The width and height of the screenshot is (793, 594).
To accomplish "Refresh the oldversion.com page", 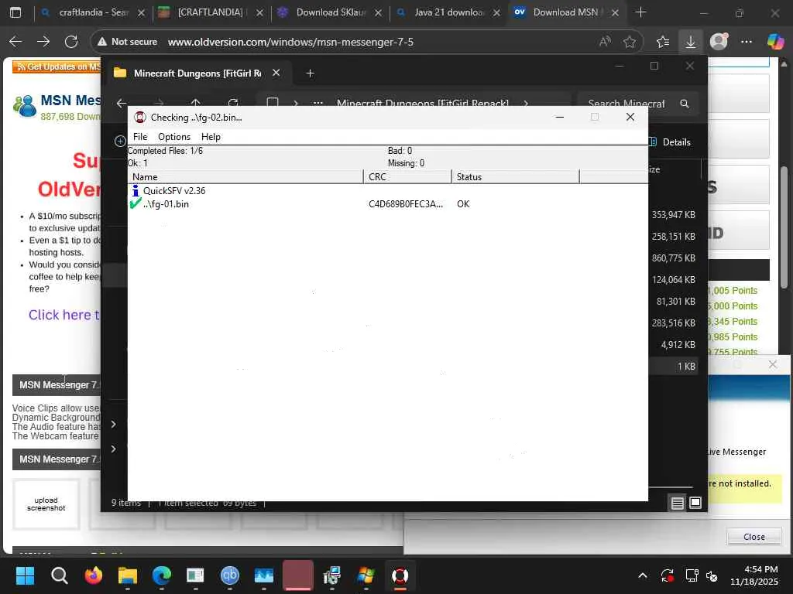I will coord(71,42).
